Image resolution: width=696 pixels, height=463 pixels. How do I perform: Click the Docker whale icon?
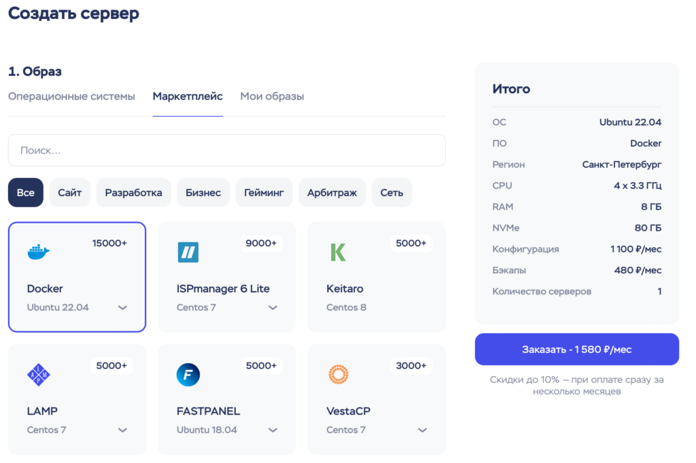point(38,252)
